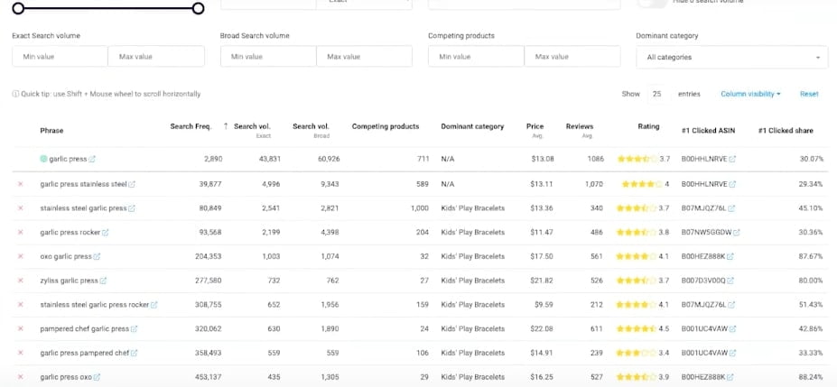Focus Competing products Max value field

pyautogui.click(x=572, y=57)
